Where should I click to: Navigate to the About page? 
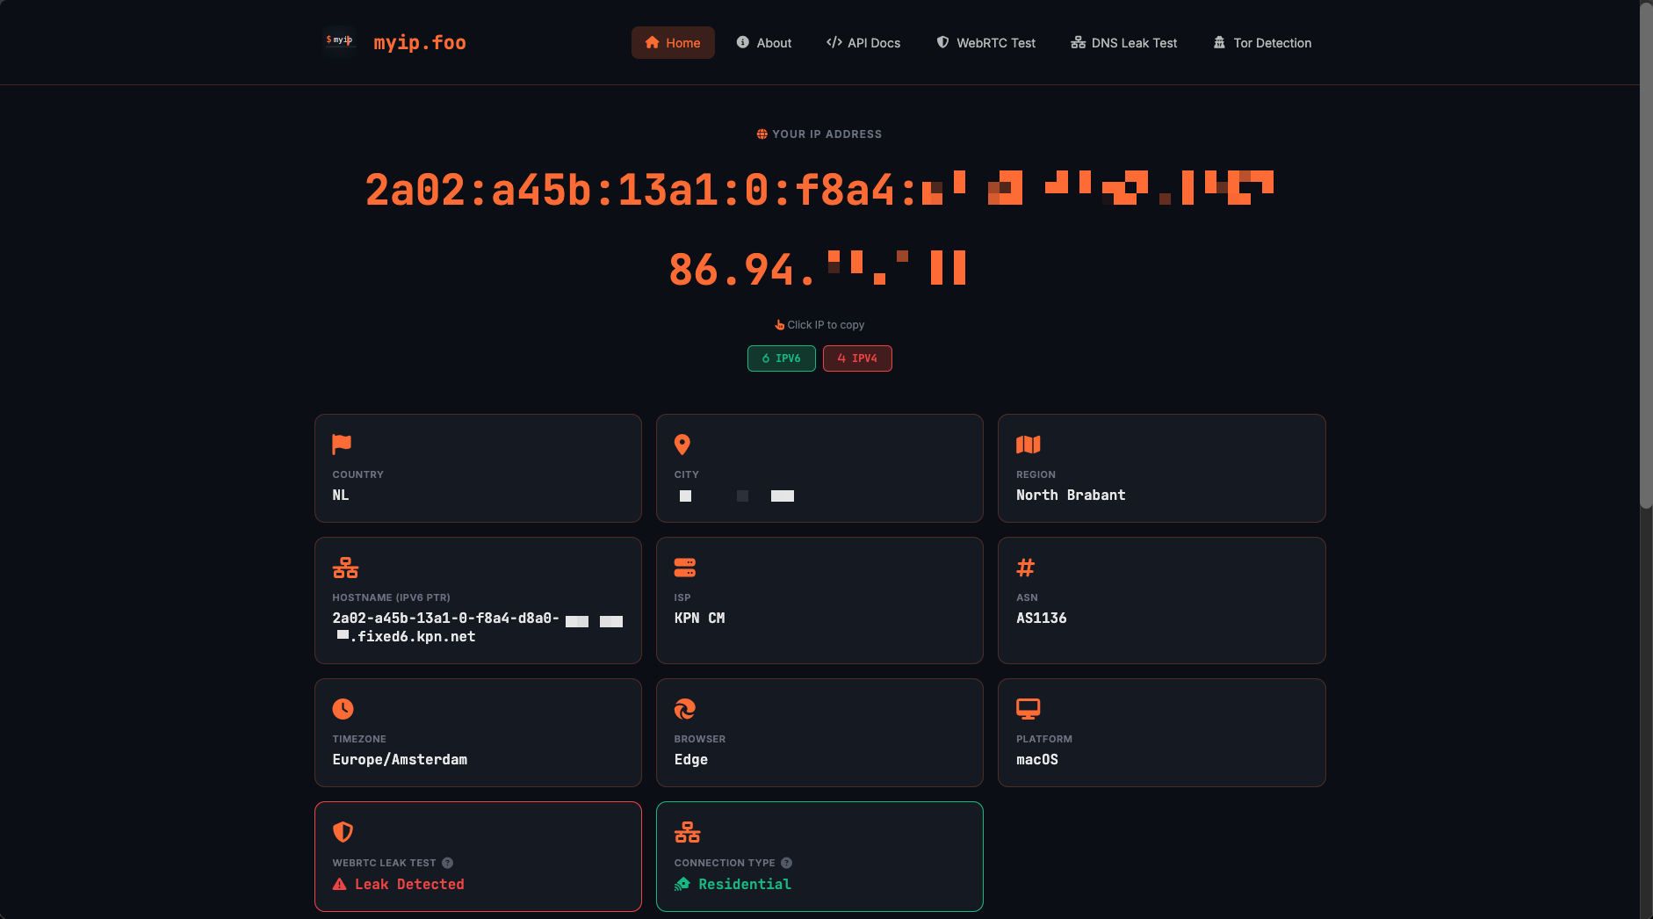pyautogui.click(x=763, y=42)
